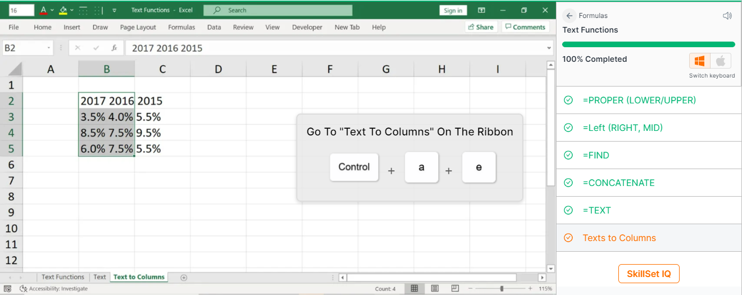
Task: Click the Share button
Action: (481, 27)
